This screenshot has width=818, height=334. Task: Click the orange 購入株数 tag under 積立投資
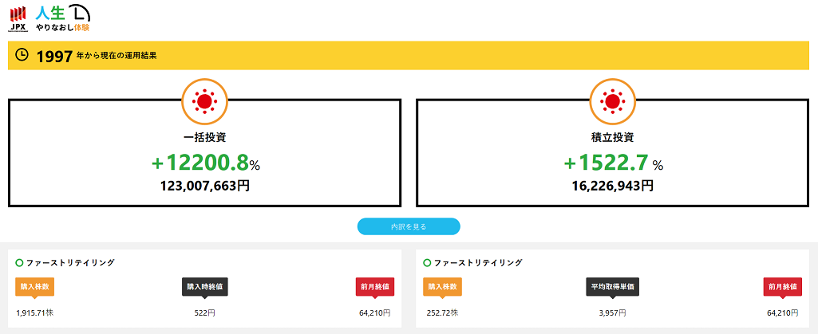443,287
